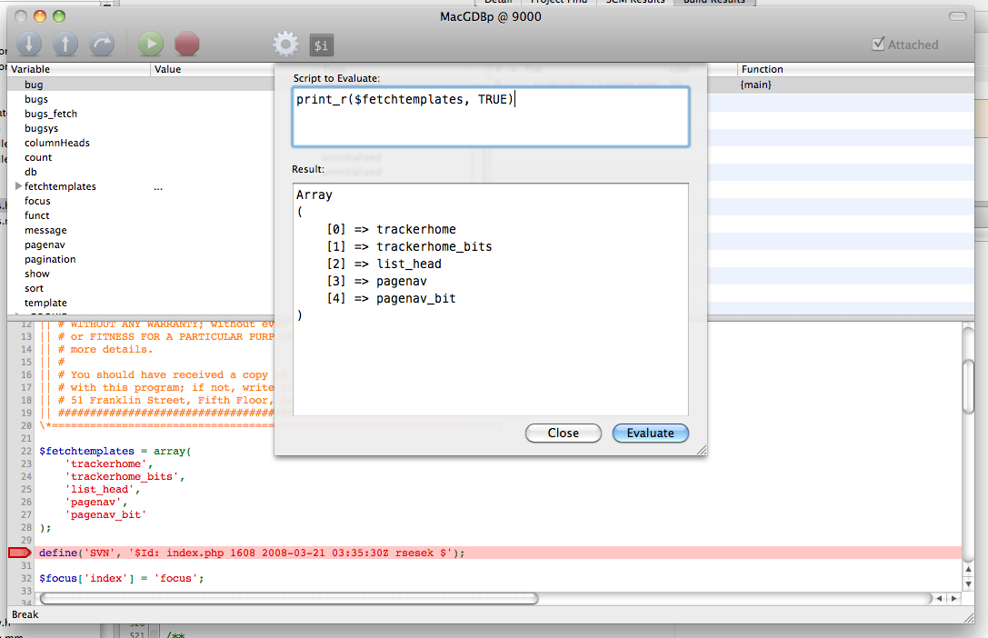The height and width of the screenshot is (638, 988).
Task: Click the green Run button
Action: pyautogui.click(x=151, y=45)
